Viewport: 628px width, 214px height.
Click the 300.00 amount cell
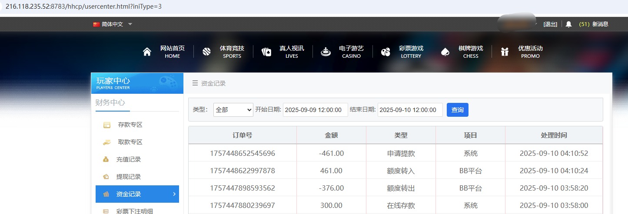pyautogui.click(x=332, y=205)
